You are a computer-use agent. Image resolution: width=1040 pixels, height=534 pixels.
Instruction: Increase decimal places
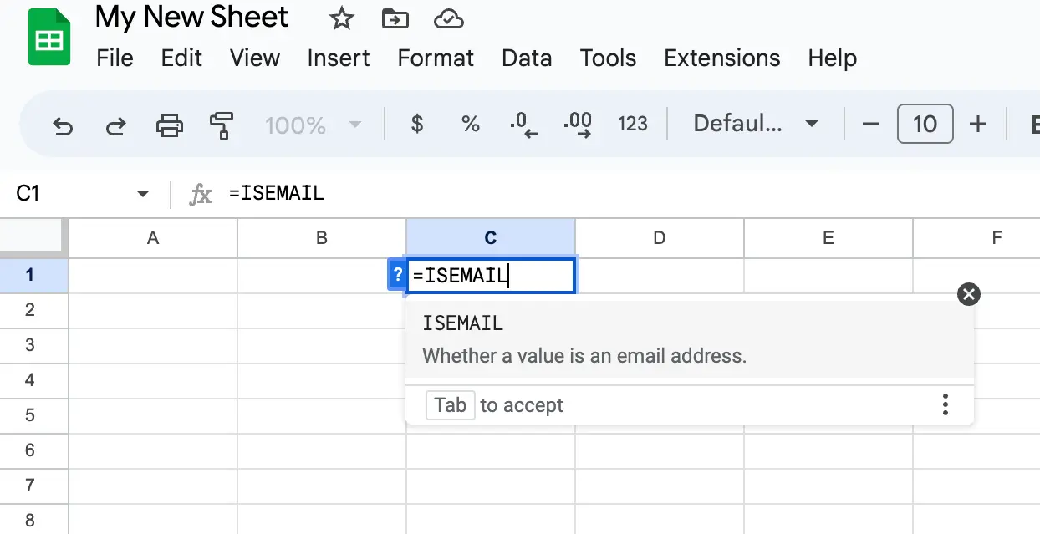point(578,124)
